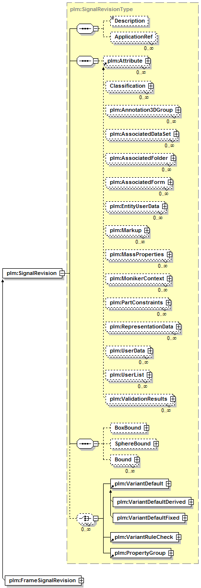Screen dimensions: 201x588
Task: Click the choice compositor icon near plm:VariantDefault
Action: coord(84,518)
